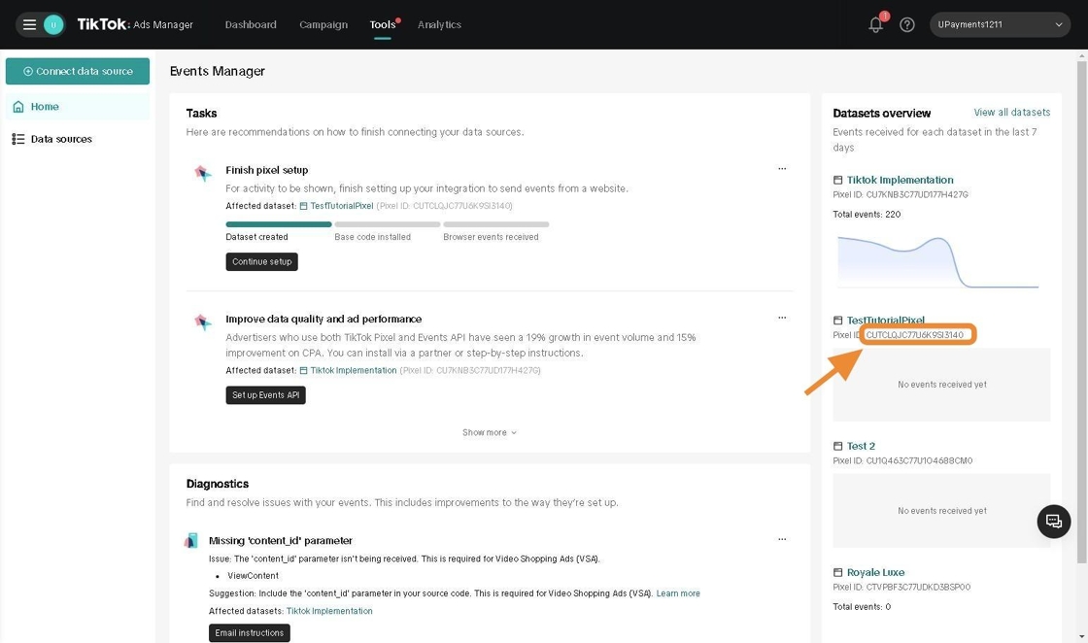The width and height of the screenshot is (1088, 643).
Task: Click dataset icon beside Royale Luxe
Action: 837,573
